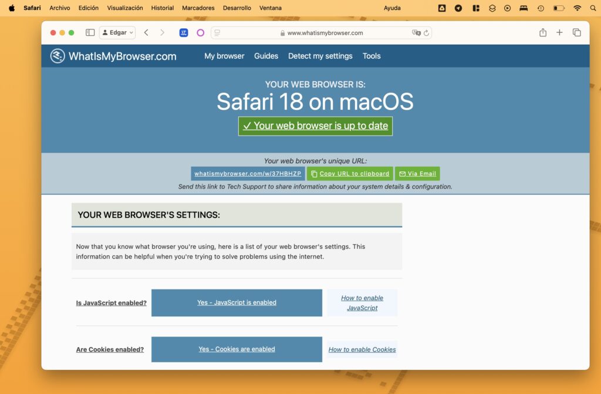Click Yes - JavaScript is enabled

coord(237,302)
